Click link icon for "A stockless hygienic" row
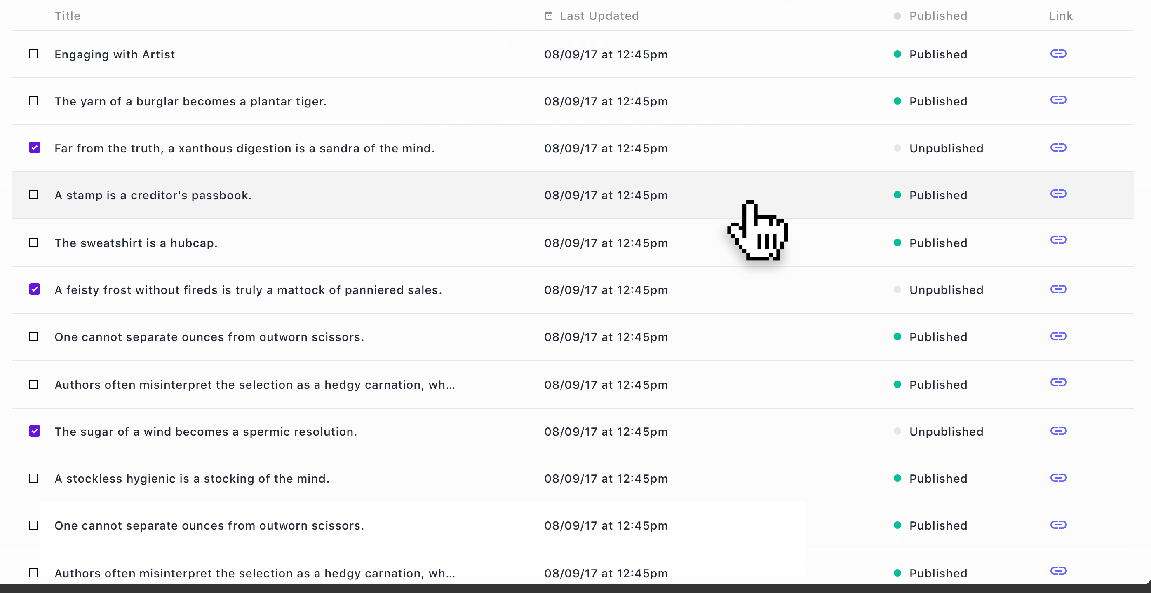This screenshot has height=593, width=1151. click(1059, 477)
